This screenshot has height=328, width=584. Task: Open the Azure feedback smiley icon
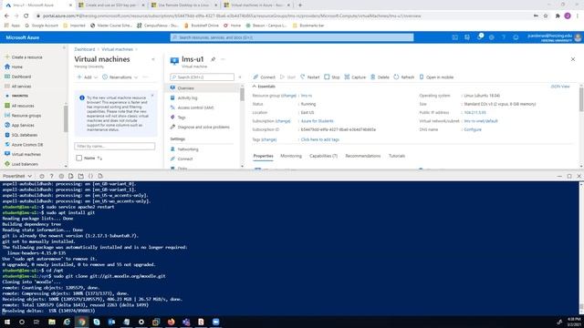click(516, 37)
